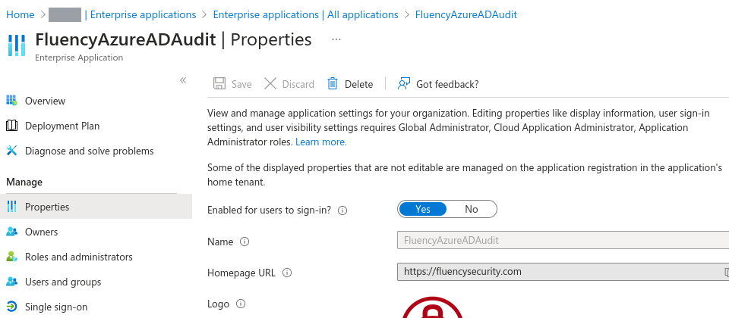Select Properties in the Manage section
Viewport: 729px width, 318px height.
click(x=96, y=207)
